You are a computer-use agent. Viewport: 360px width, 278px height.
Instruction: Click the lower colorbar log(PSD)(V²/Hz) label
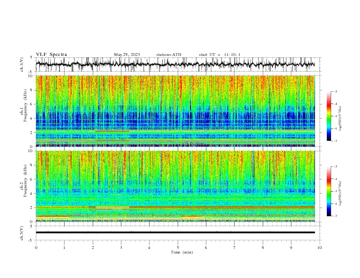pos(340,194)
